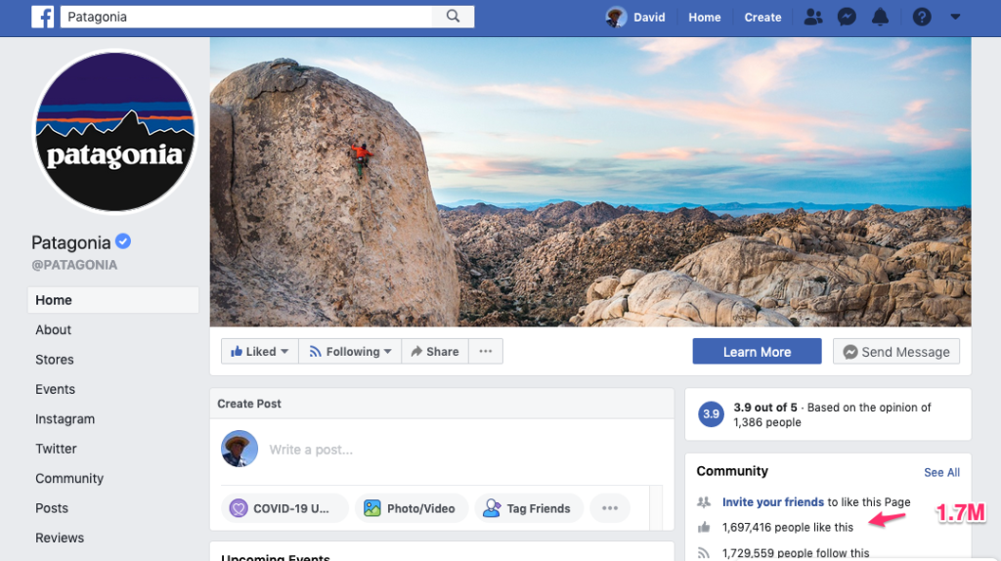Open the Help question mark icon
This screenshot has height=561, width=1001.
(x=921, y=17)
